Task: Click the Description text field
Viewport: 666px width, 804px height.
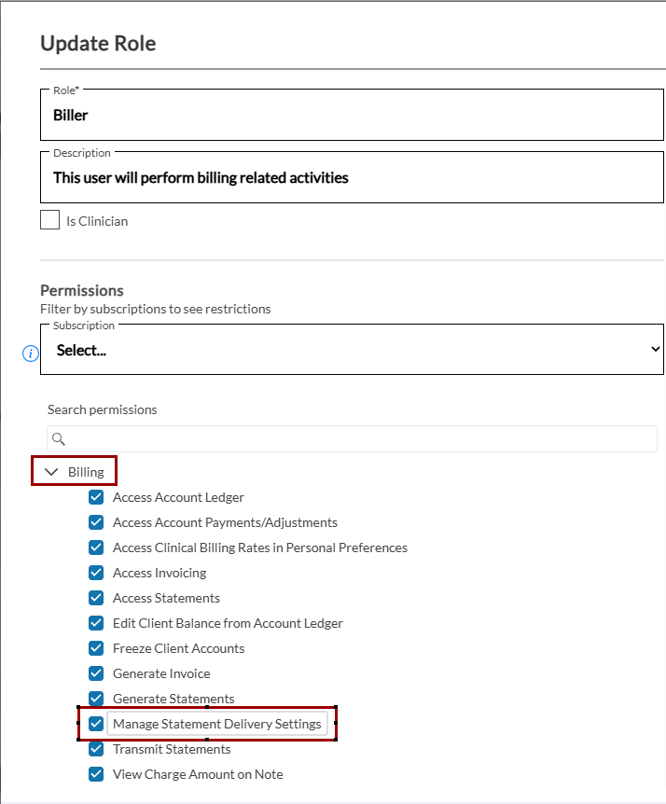Action: click(x=352, y=178)
